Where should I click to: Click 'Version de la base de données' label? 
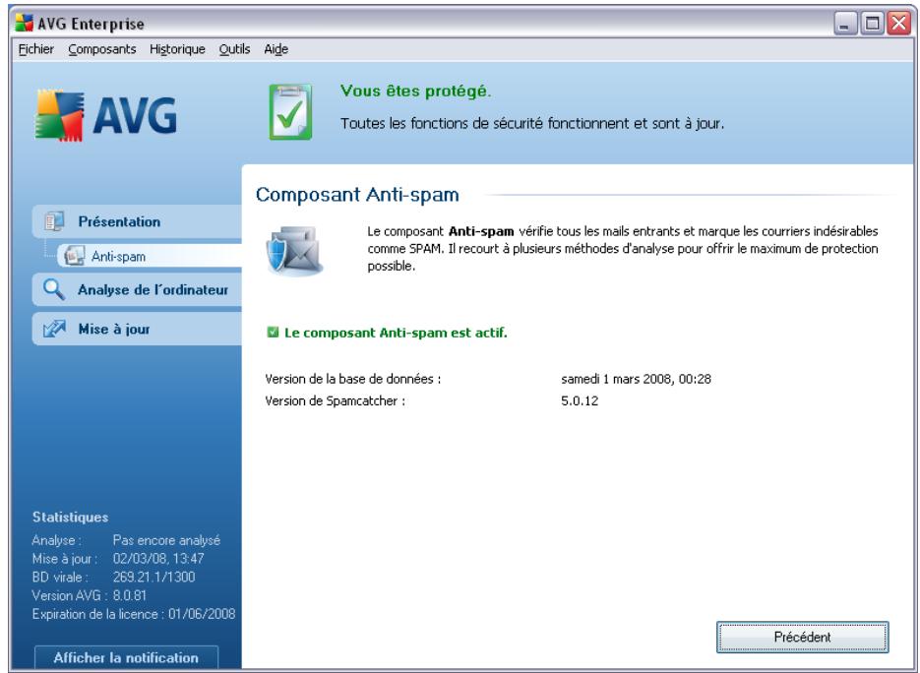tap(352, 379)
